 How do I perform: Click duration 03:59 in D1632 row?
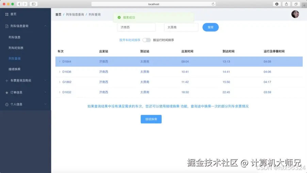(267, 92)
